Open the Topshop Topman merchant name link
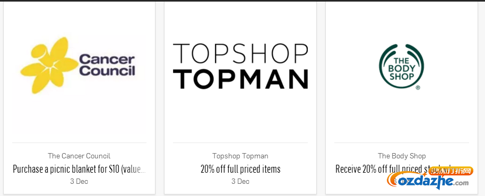This screenshot has height=196, width=485. pyautogui.click(x=240, y=156)
